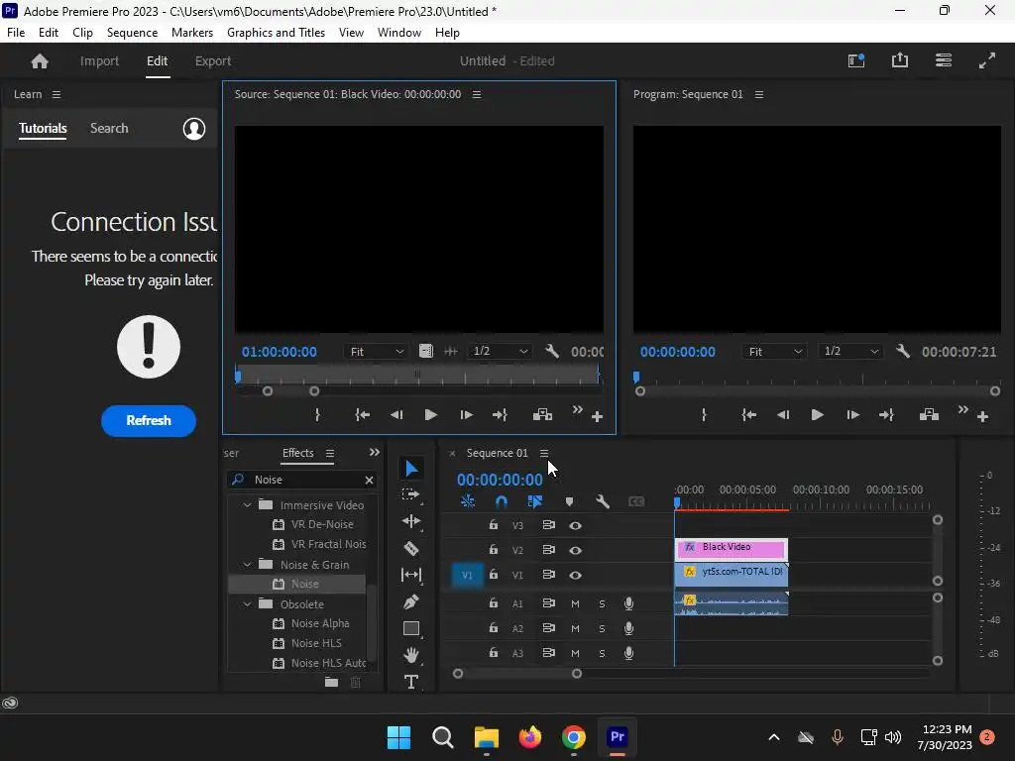Image resolution: width=1015 pixels, height=761 pixels.
Task: Step forward one frame in Program monitor
Action: (x=852, y=415)
